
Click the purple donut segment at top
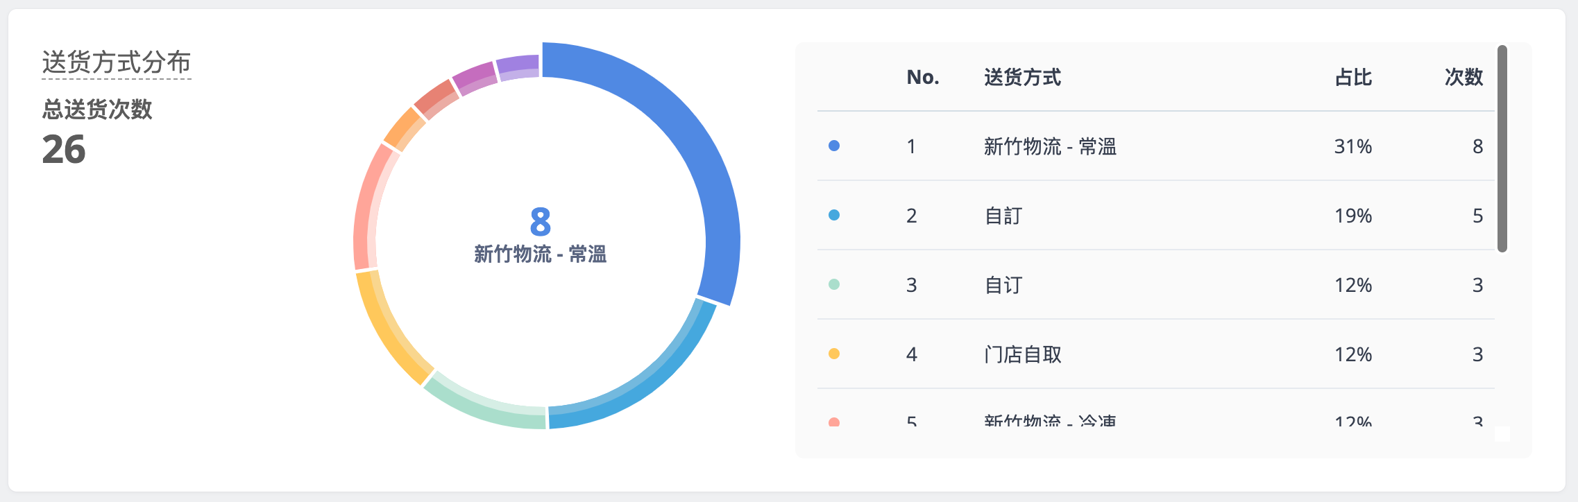tap(518, 67)
